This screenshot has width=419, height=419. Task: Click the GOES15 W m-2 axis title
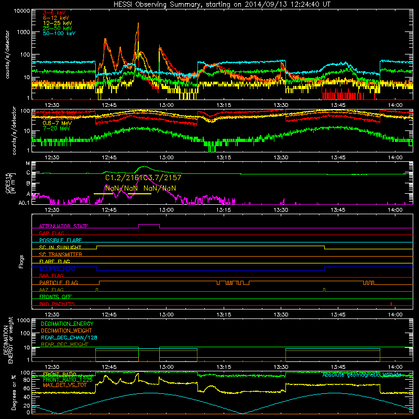[x=10, y=183]
